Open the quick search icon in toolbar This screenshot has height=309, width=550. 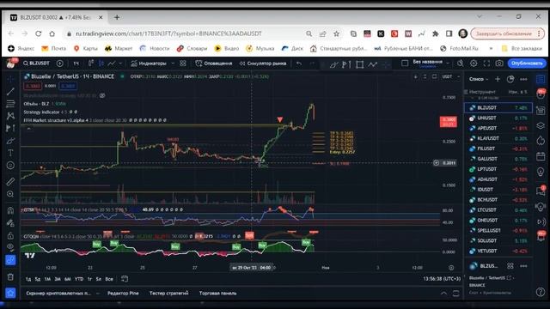[x=461, y=64]
